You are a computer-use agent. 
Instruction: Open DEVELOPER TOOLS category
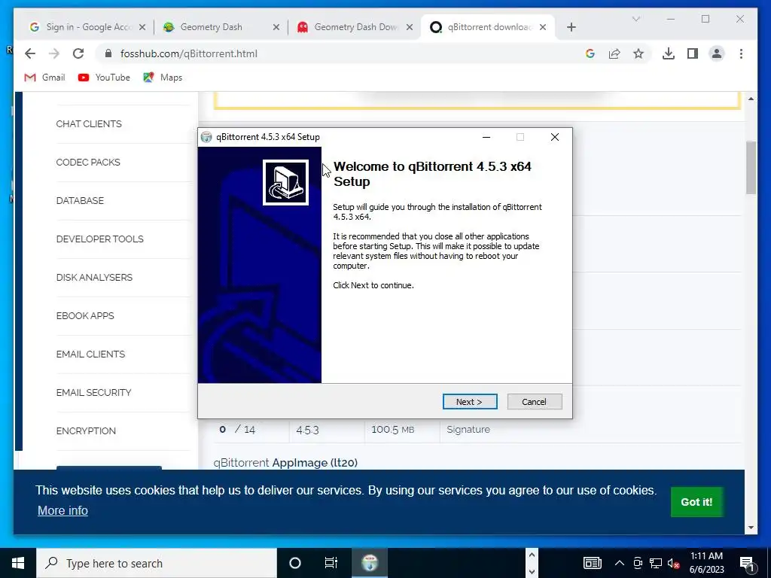100,239
